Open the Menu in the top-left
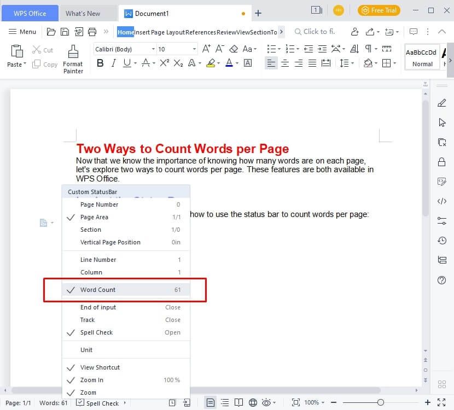This screenshot has height=410, width=454. (x=22, y=32)
